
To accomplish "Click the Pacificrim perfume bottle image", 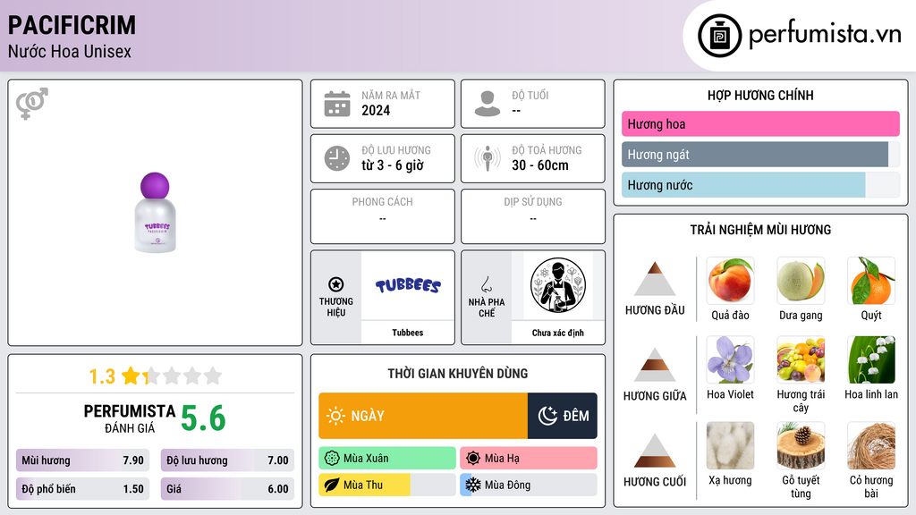I will tap(155, 213).
